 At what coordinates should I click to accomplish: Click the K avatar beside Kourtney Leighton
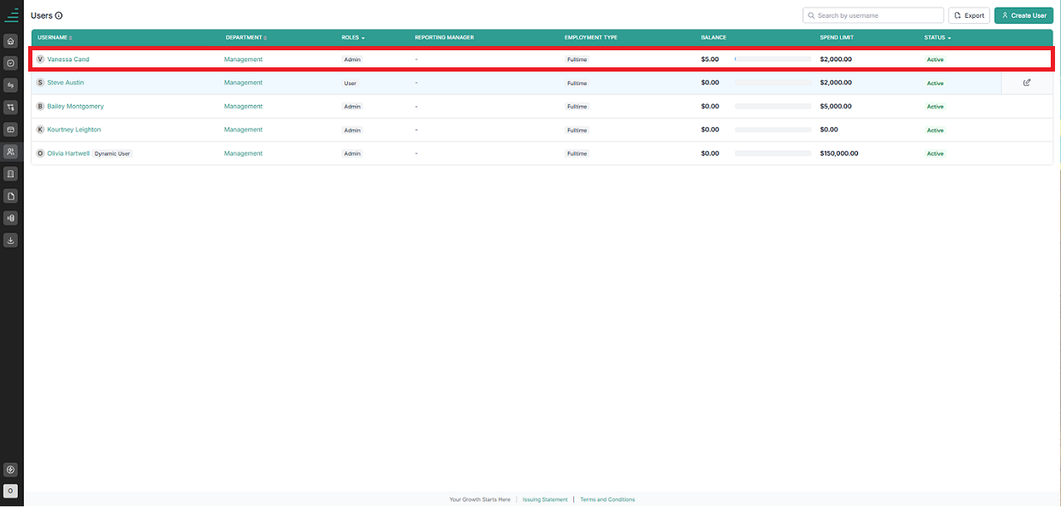tap(40, 130)
